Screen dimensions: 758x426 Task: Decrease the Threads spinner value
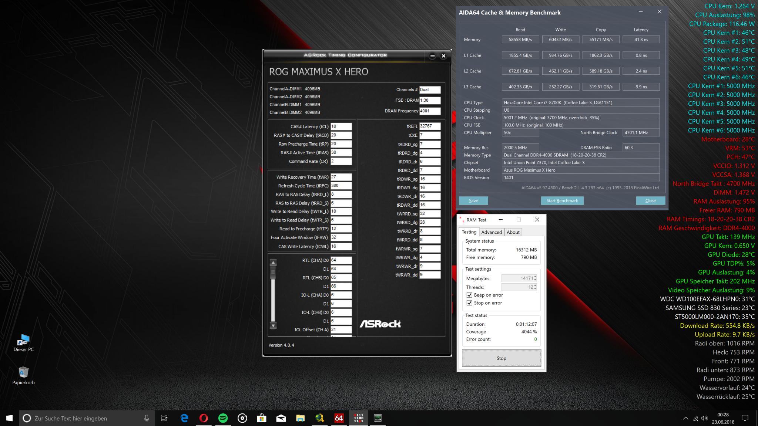[535, 289]
